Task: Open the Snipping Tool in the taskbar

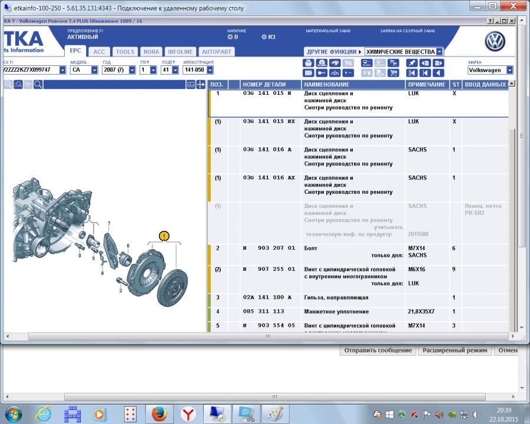Action: [246, 414]
